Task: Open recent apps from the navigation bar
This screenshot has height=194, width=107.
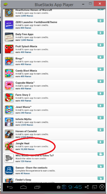Action: (37, 187)
